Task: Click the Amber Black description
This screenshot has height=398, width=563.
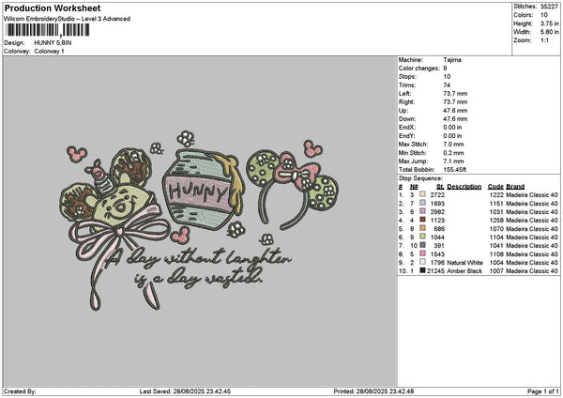Action: pos(464,271)
